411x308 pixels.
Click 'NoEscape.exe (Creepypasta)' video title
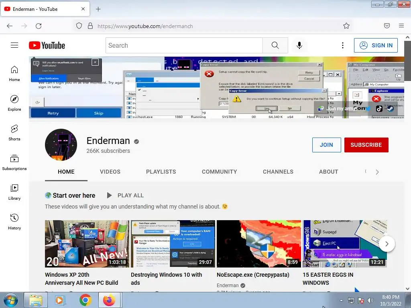[x=253, y=275]
